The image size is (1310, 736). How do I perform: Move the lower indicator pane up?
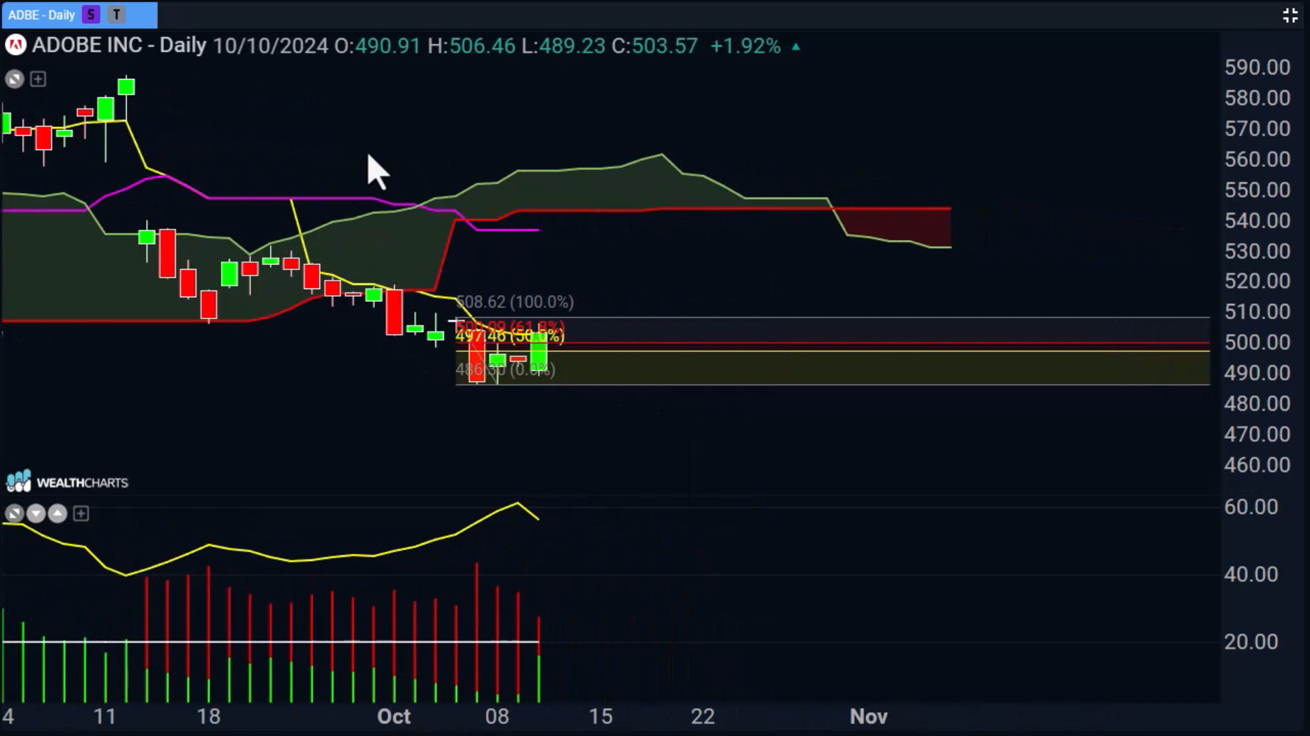[x=58, y=513]
